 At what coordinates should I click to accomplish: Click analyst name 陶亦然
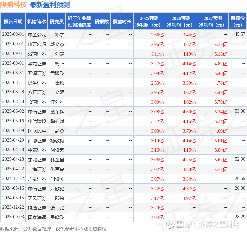coord(57,121)
